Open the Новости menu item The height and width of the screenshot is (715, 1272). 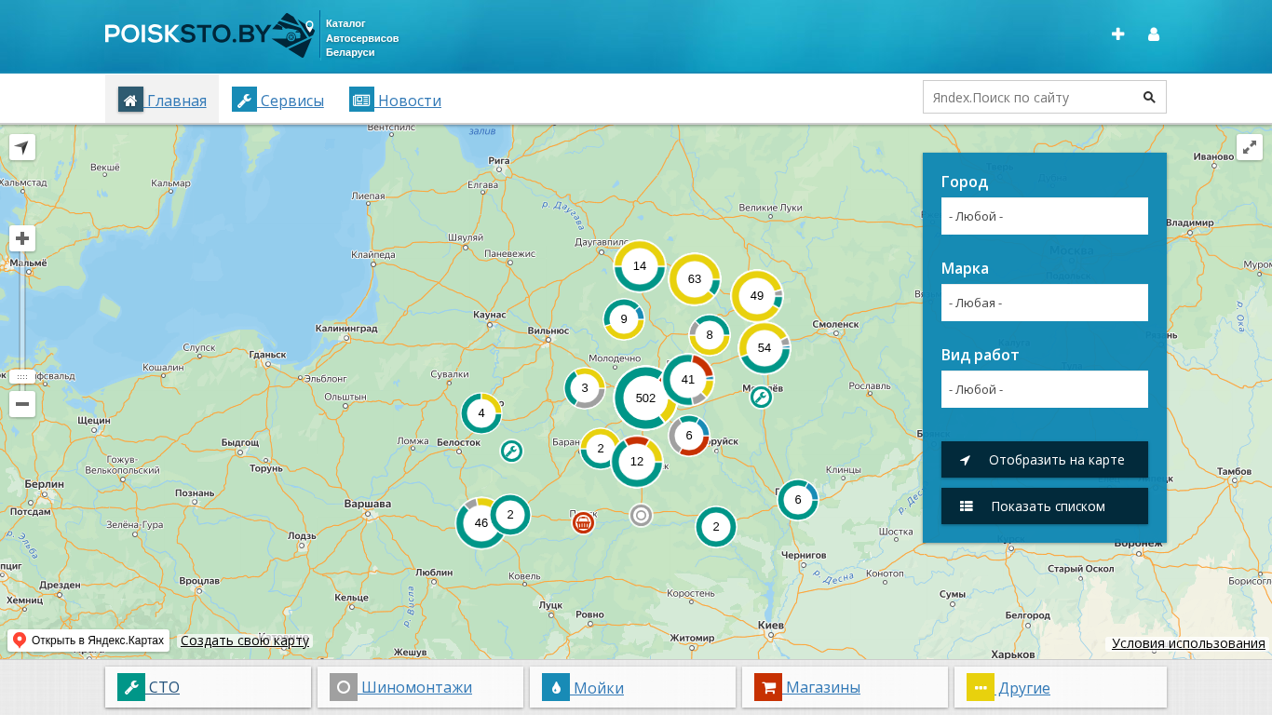pyautogui.click(x=396, y=100)
